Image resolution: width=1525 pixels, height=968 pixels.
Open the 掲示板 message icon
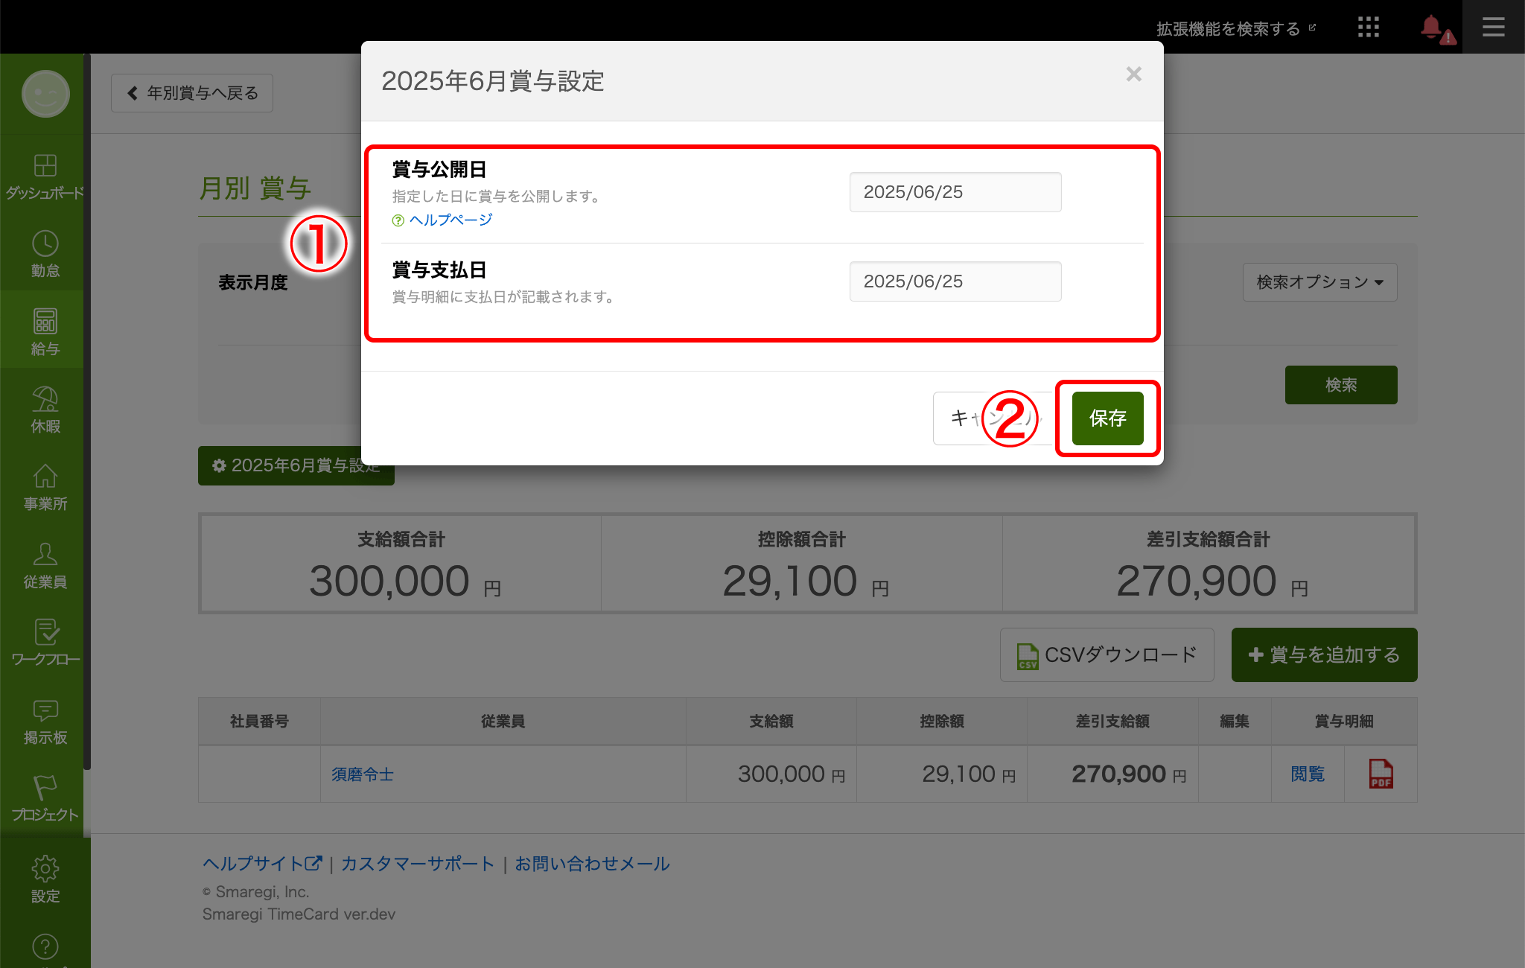[x=45, y=710]
